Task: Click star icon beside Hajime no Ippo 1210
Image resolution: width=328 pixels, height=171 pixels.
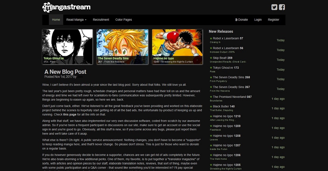Action: 211,116
